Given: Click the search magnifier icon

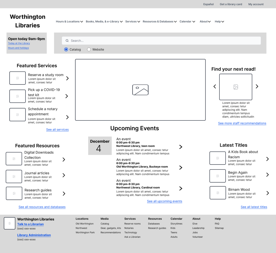Looking at the screenshot, I should tap(67, 41).
